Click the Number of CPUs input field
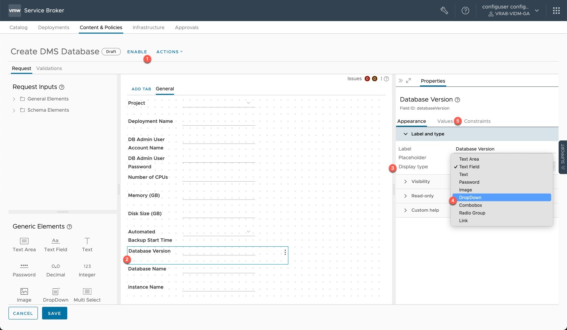Viewport: 567px width, 330px height. (x=219, y=177)
